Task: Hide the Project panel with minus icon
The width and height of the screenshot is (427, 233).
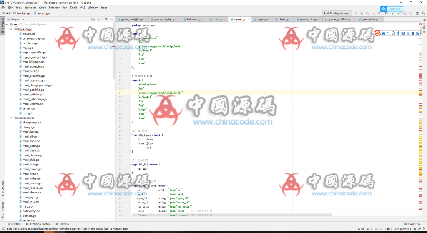Action: click(x=112, y=19)
